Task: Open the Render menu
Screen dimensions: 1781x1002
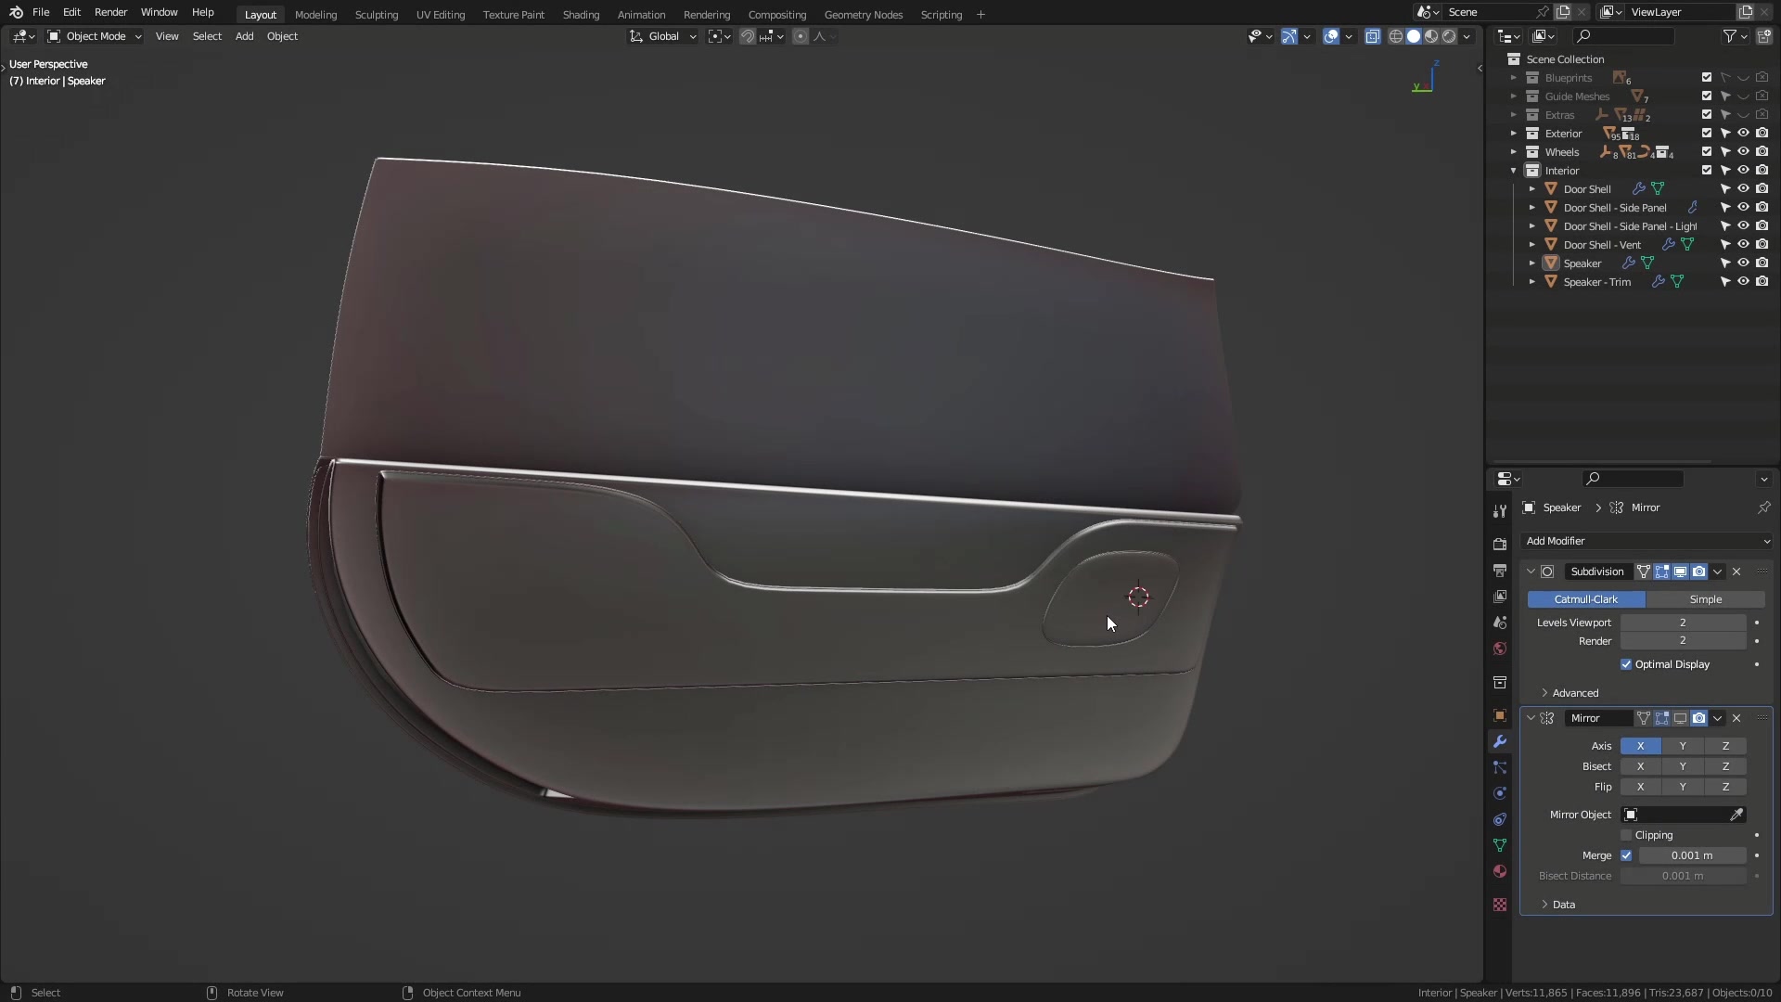Action: coord(110,12)
